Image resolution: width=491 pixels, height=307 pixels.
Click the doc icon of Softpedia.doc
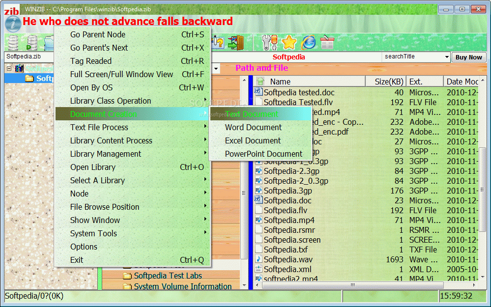[258, 199]
